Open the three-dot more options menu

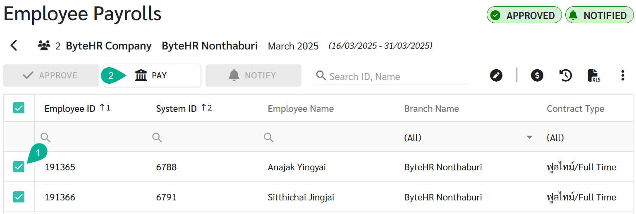(x=623, y=75)
